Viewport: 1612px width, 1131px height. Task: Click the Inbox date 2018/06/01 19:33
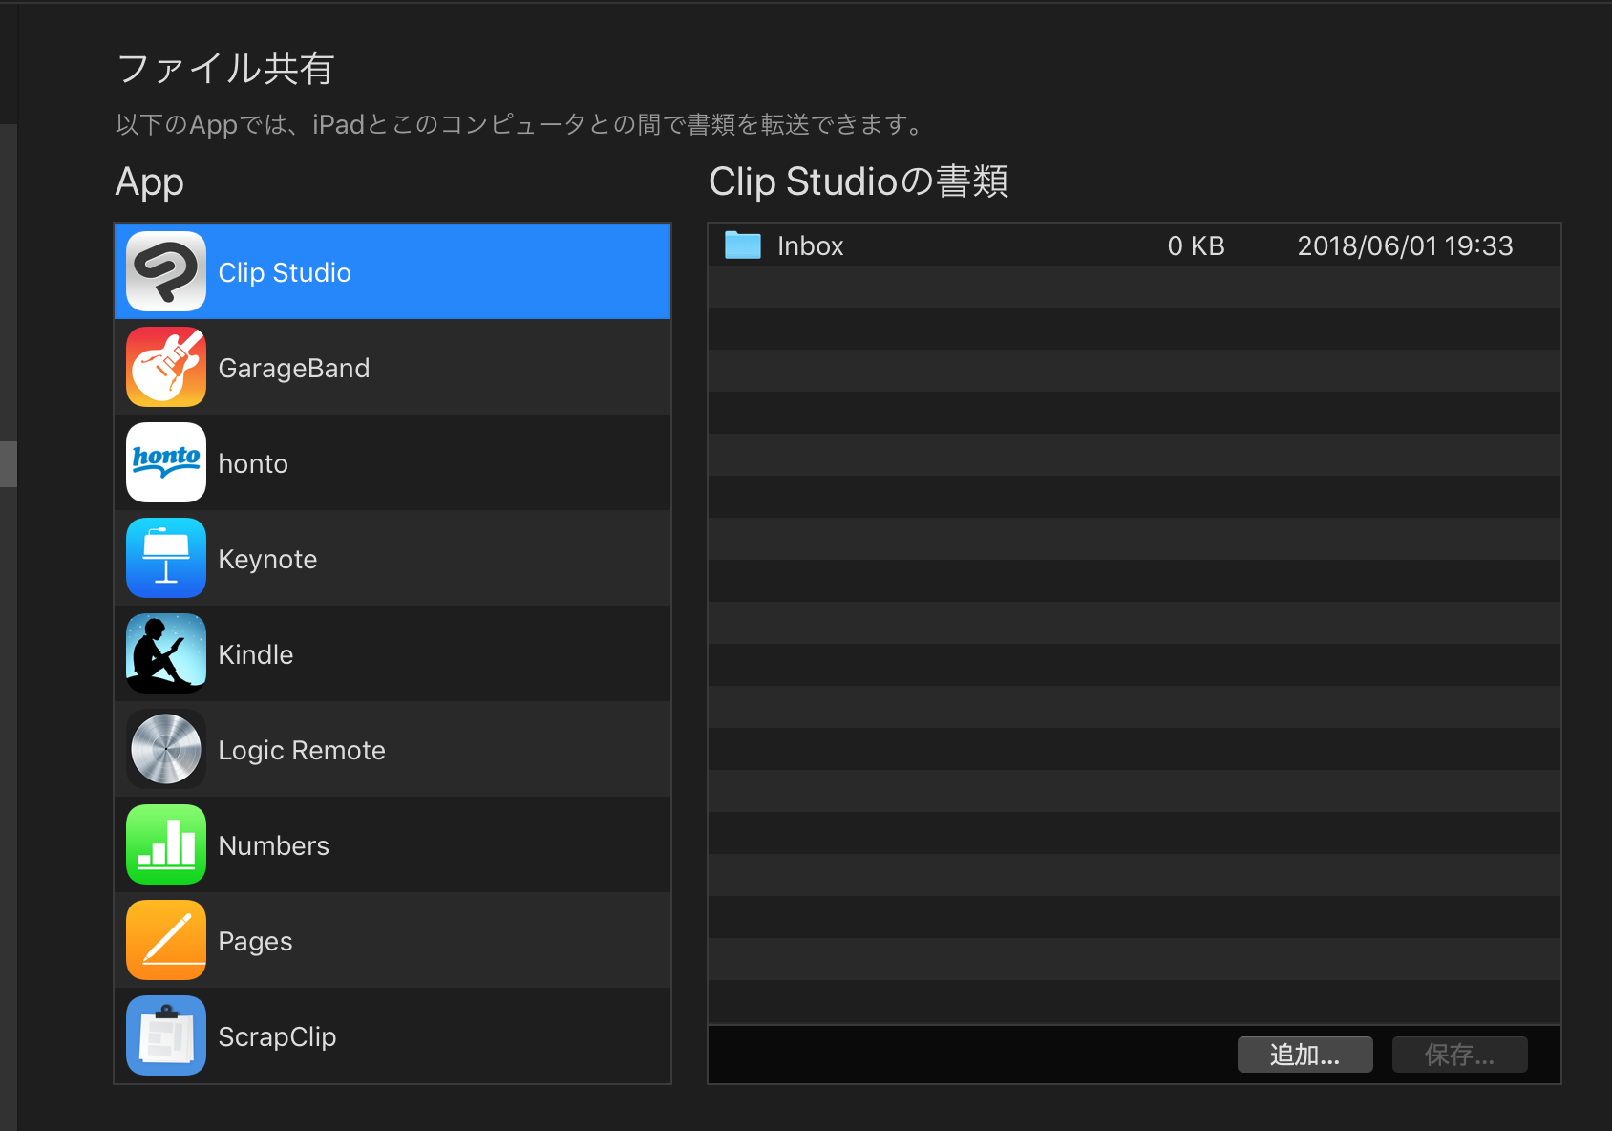point(1405,246)
